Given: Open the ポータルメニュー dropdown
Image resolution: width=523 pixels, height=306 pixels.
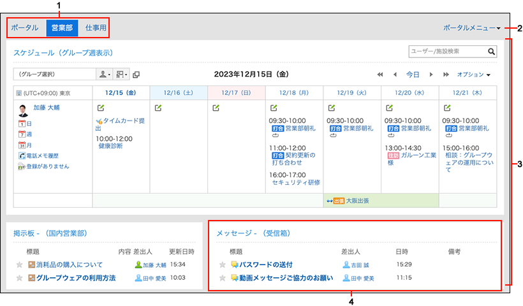Looking at the screenshot, I should click(x=472, y=28).
